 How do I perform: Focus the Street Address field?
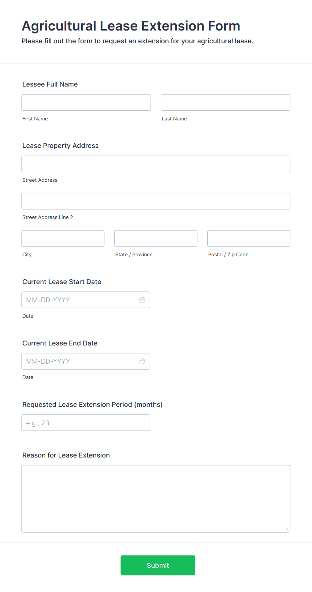point(156,164)
